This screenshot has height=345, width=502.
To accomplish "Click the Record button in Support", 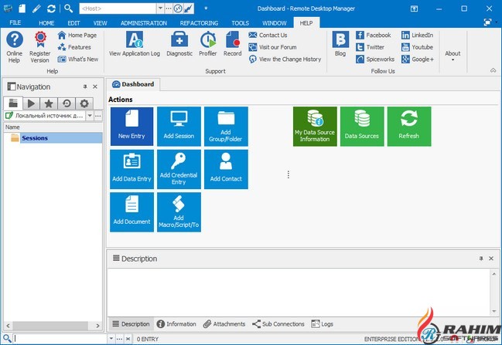I will coord(232,44).
